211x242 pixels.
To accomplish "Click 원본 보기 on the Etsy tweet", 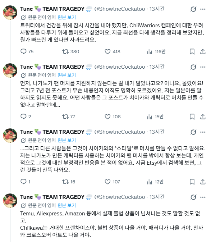I will click(66, 140).
